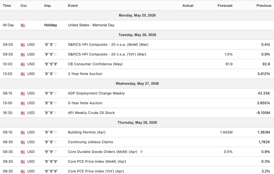Click the preliminary P icon beside Core Durable Goods

coord(141,152)
